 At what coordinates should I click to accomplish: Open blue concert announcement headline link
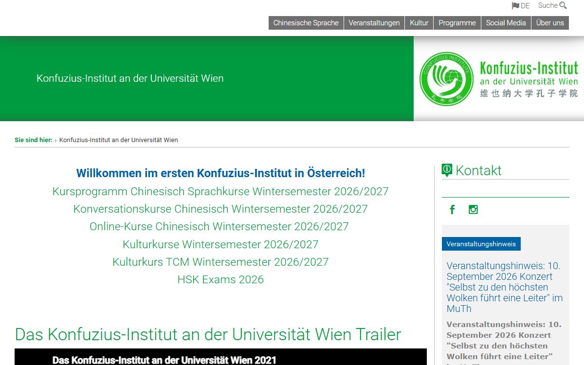tap(505, 287)
